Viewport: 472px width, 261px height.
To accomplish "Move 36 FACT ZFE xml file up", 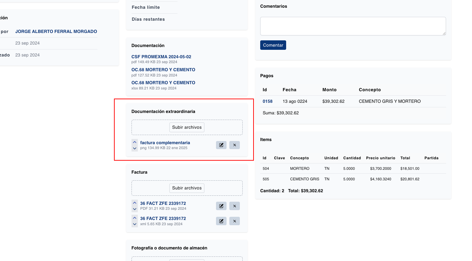I will click(x=135, y=218).
